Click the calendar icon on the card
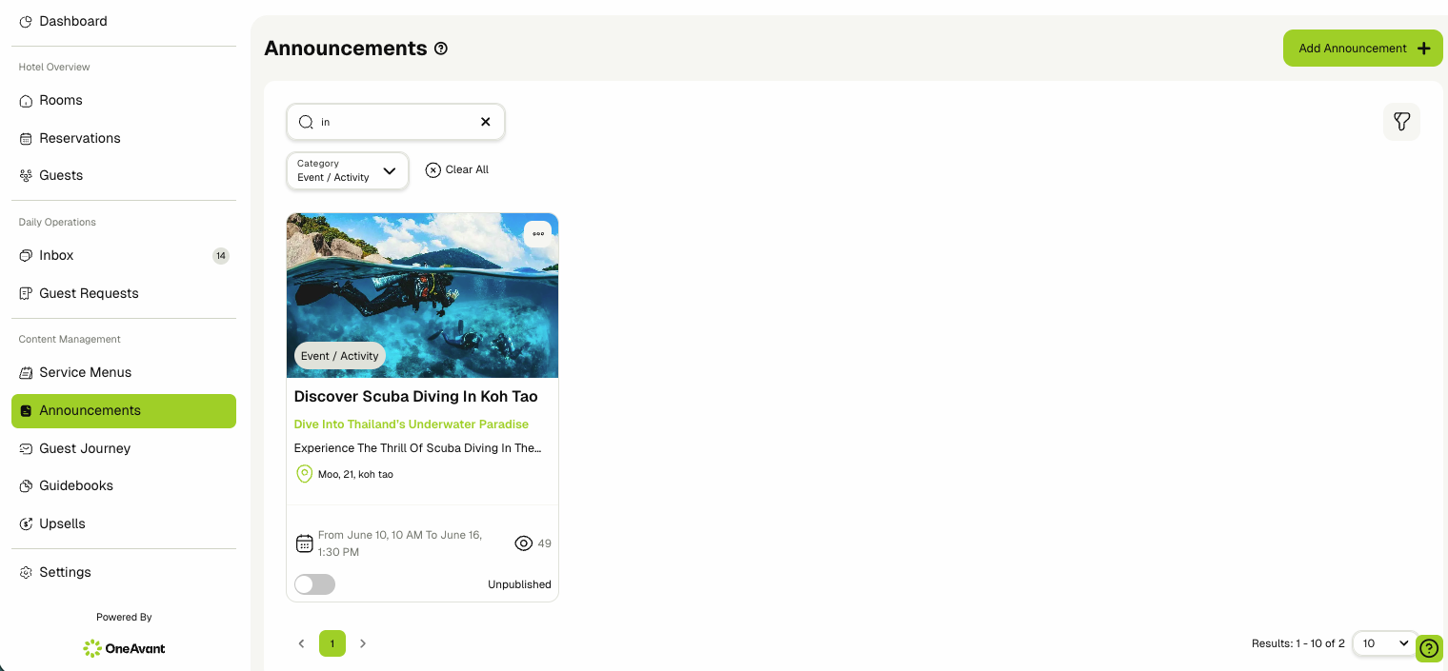1448x671 pixels. [x=304, y=543]
